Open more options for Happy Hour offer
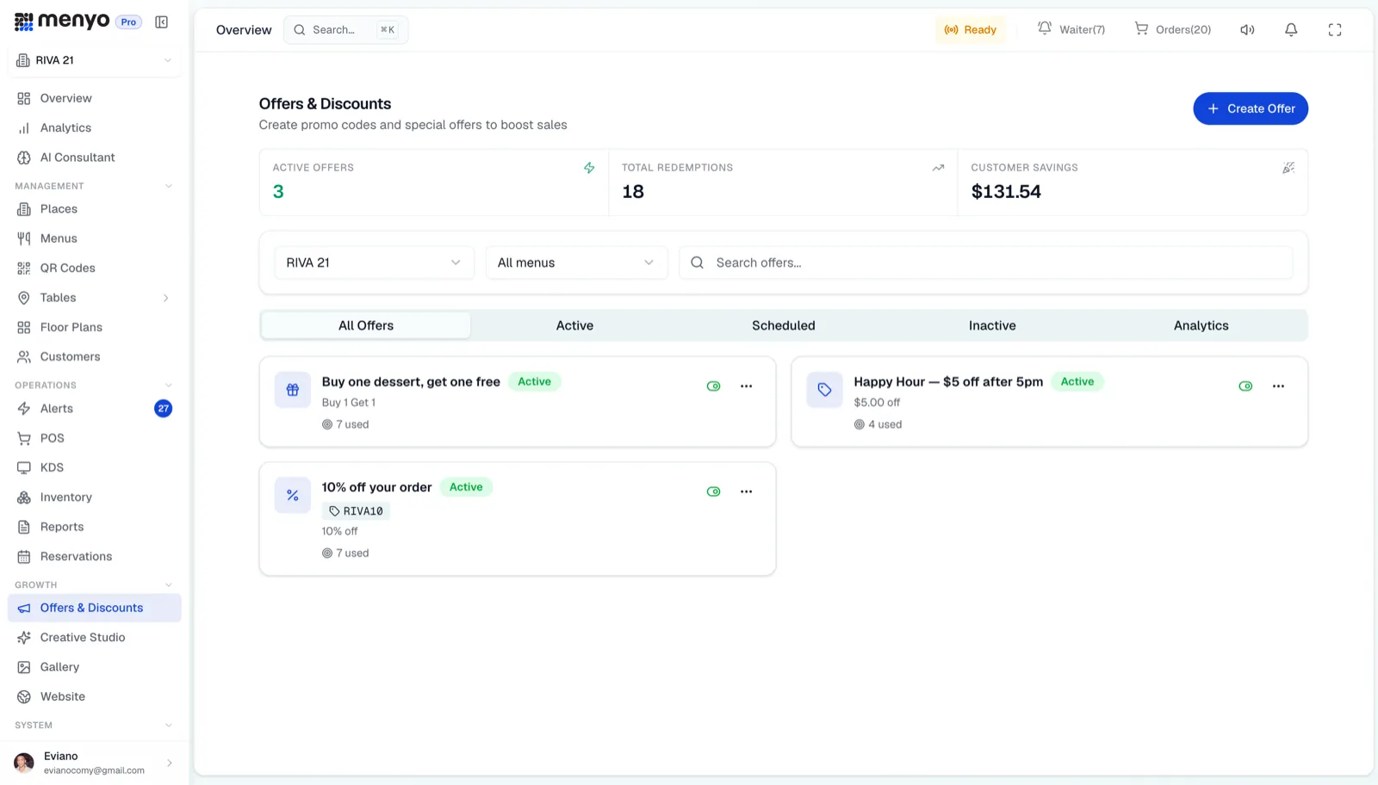1378x785 pixels. [x=1278, y=386]
